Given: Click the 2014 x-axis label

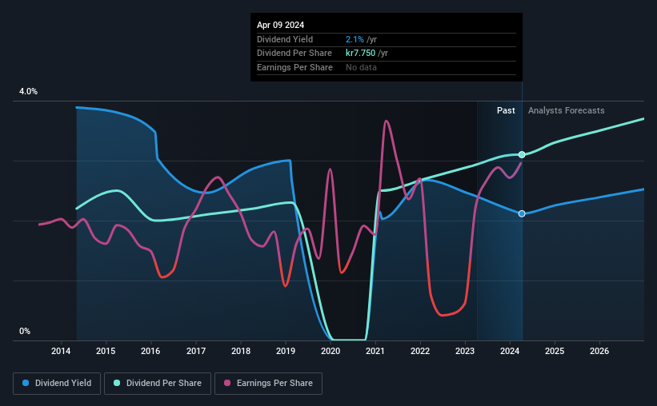Looking at the screenshot, I should [61, 351].
